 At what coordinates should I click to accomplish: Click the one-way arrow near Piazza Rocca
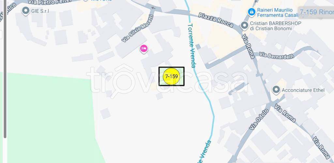153,8
